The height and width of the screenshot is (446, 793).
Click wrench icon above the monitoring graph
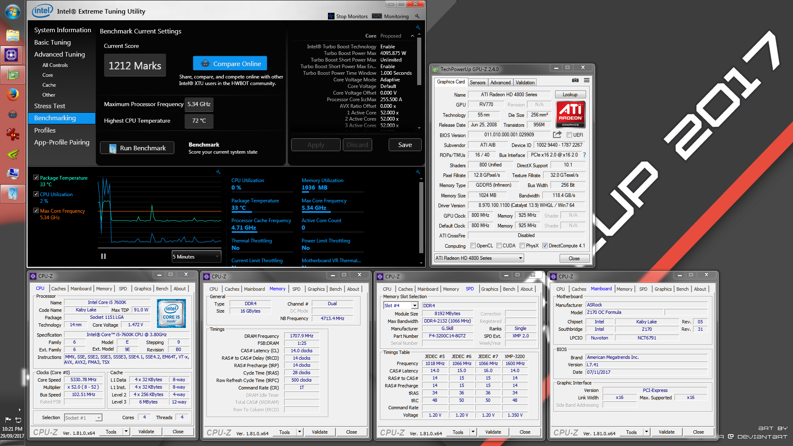click(218, 172)
